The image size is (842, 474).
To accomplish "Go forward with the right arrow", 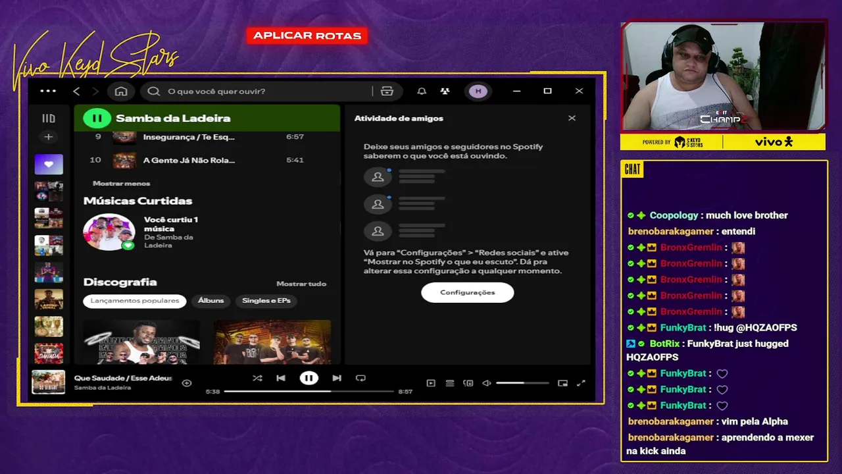I will point(95,92).
